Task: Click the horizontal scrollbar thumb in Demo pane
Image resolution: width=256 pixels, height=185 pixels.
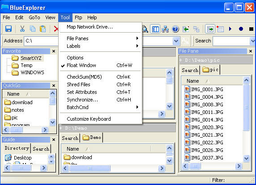Action: pos(90,168)
